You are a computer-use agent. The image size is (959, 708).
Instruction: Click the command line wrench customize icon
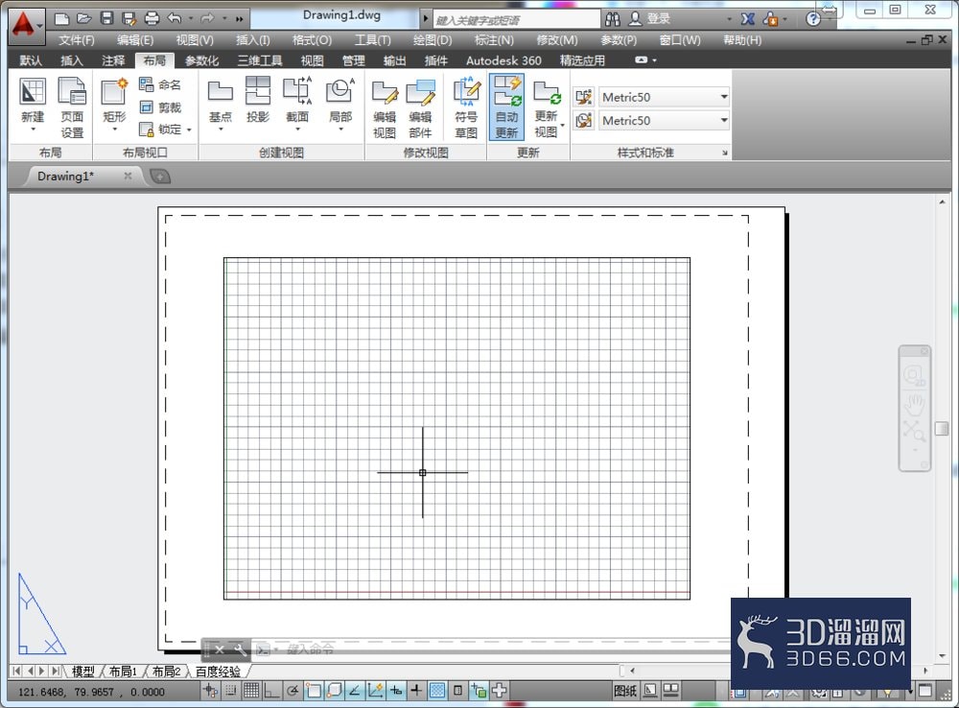point(240,649)
